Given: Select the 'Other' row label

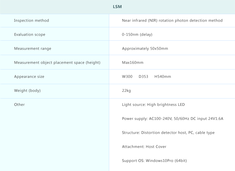Looking at the screenshot, I should tap(19, 105).
